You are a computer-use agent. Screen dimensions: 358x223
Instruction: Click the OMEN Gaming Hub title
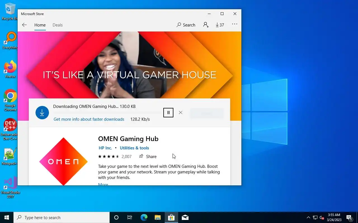tap(128, 139)
